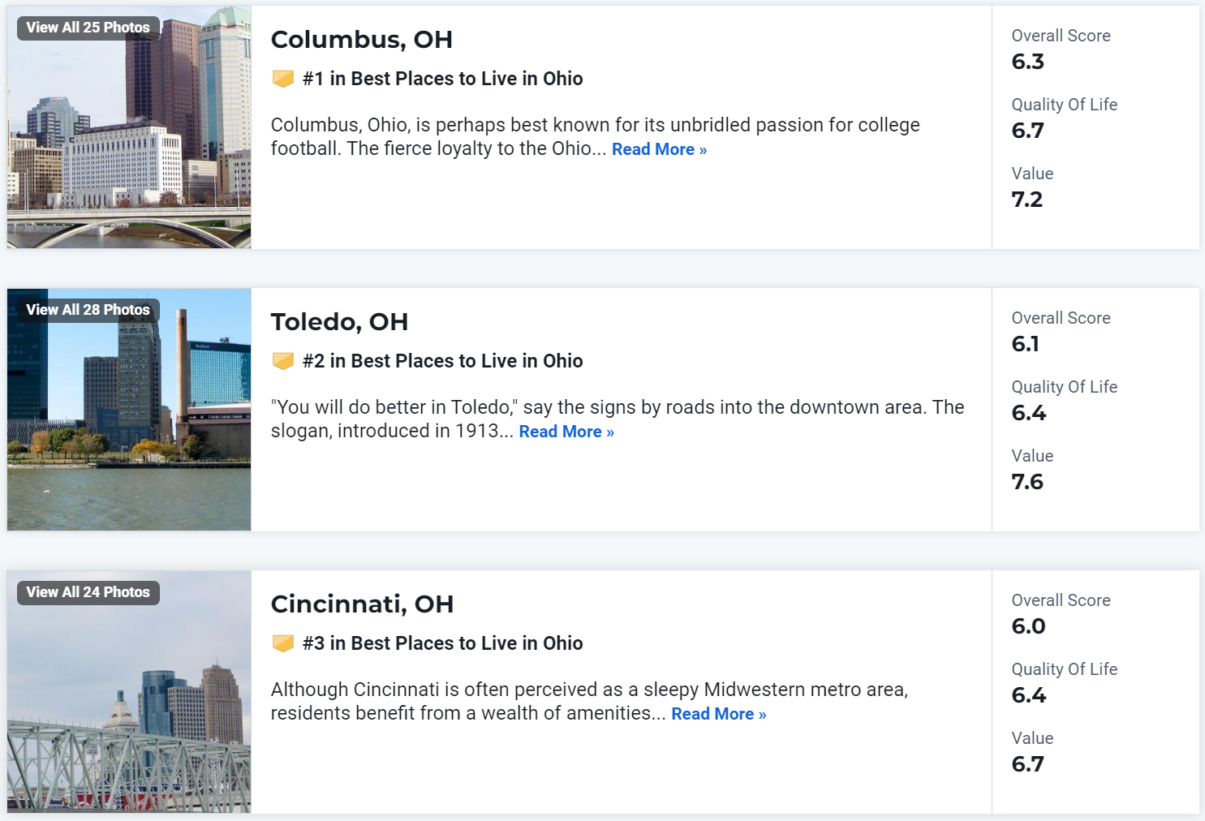
Task: Click Toledo Value score 7.6
Action: pyautogui.click(x=1027, y=482)
